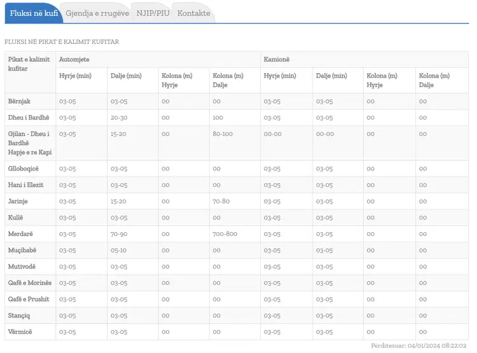
Task: Click the Perditesuar 04/01/2024 timestamp
Action: tap(418, 346)
